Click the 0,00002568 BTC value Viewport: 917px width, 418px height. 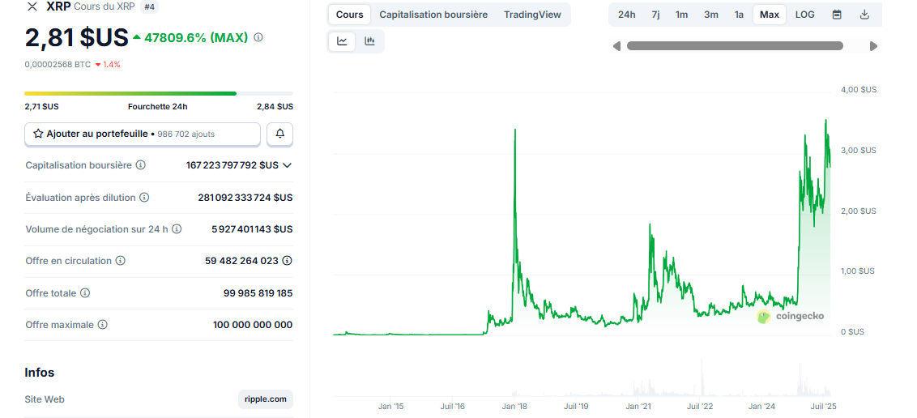click(58, 64)
